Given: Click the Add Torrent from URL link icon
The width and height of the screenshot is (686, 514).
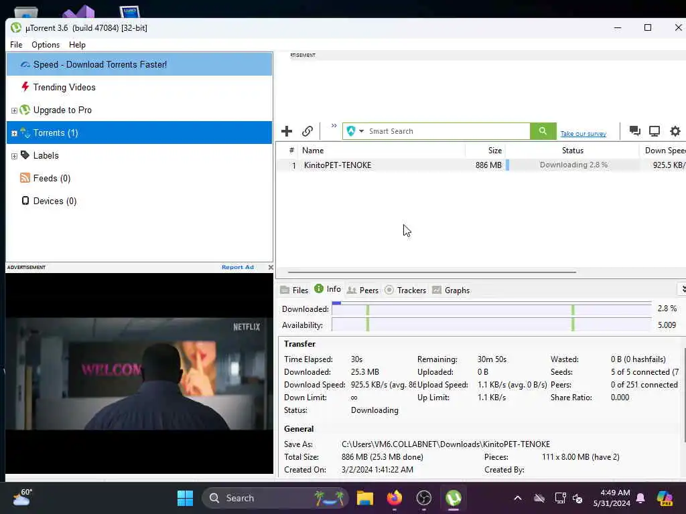Looking at the screenshot, I should tap(307, 131).
